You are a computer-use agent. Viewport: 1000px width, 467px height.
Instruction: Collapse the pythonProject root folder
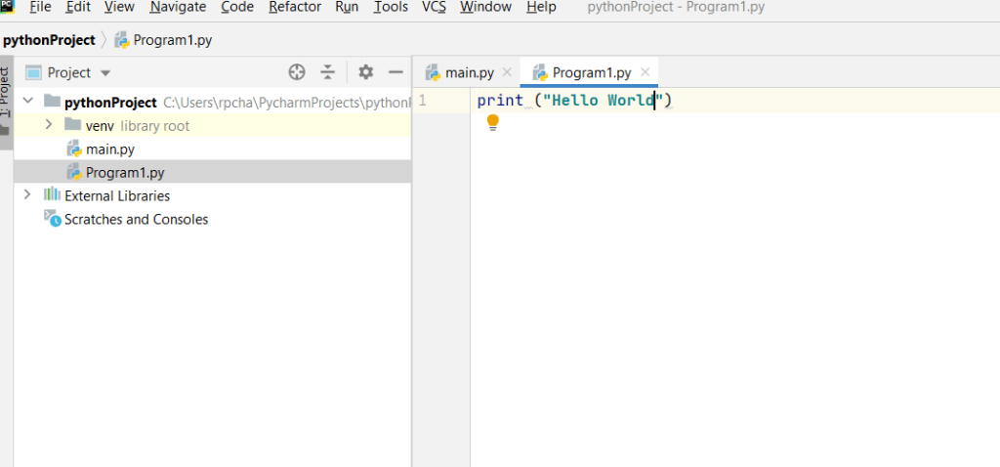point(27,102)
